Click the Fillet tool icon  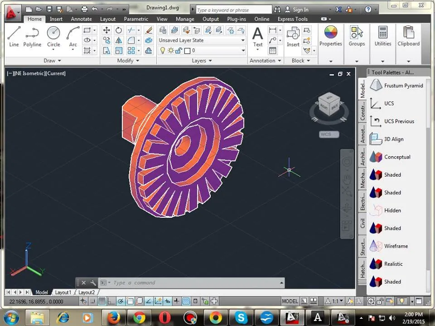(x=131, y=40)
